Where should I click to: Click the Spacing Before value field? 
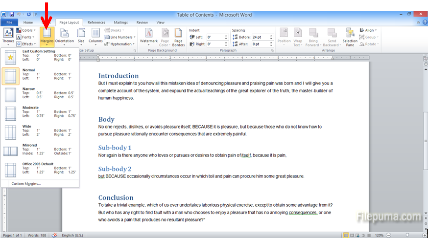[x=261, y=37]
